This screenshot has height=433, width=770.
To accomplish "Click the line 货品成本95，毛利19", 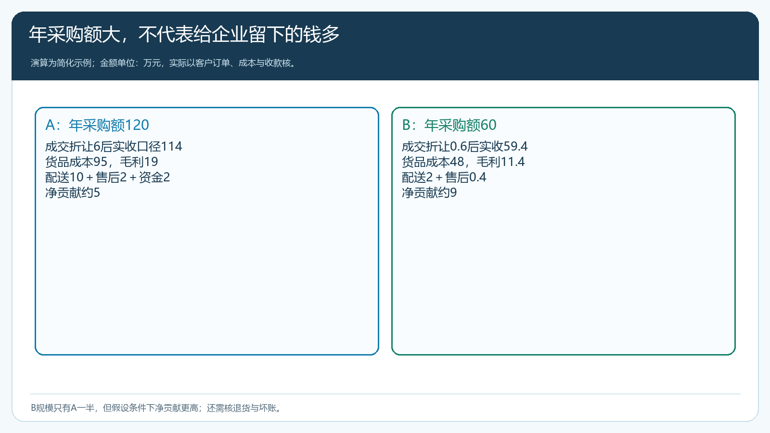I will coord(102,162).
